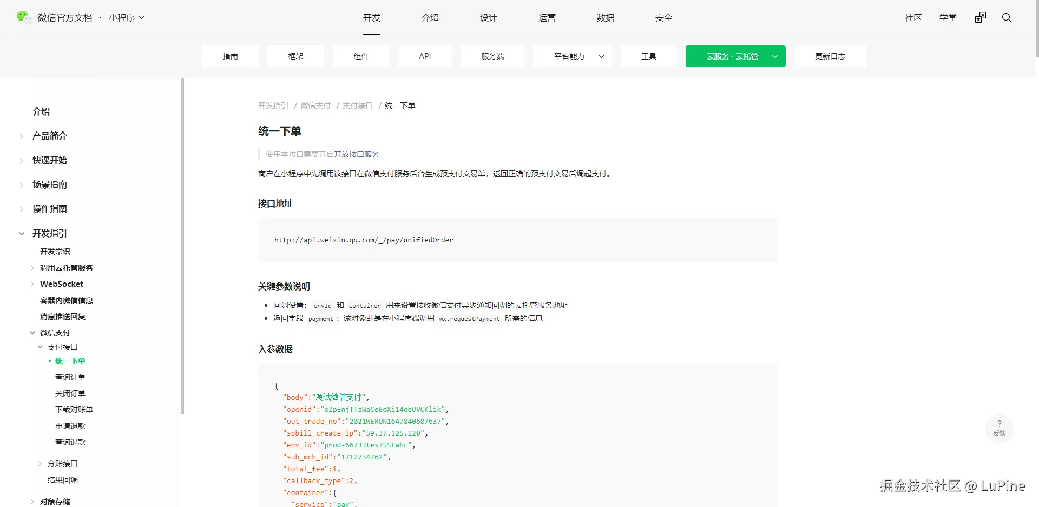Image resolution: width=1039 pixels, height=507 pixels.
Task: Click the 微信支付 breadcrumb link
Action: pos(315,106)
